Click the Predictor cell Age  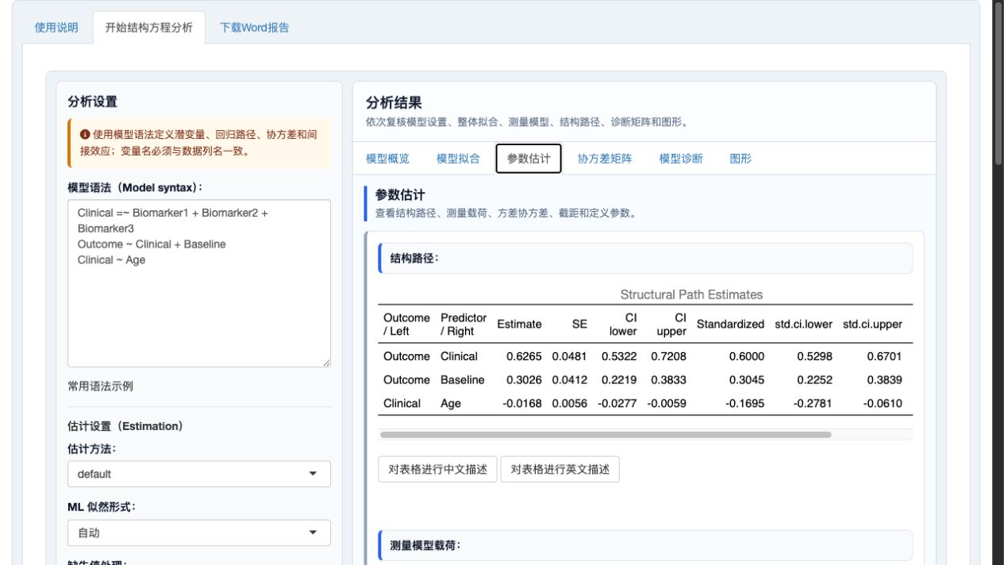pyautogui.click(x=450, y=404)
